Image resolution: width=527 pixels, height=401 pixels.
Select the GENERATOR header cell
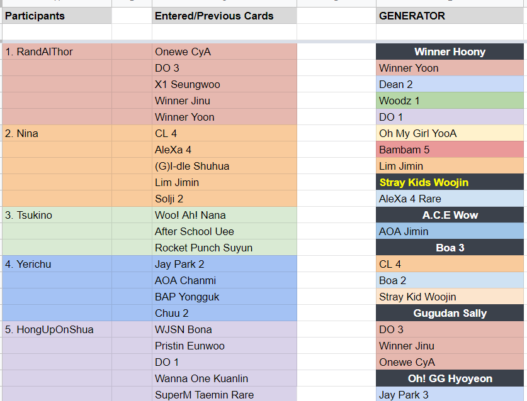tap(450, 16)
